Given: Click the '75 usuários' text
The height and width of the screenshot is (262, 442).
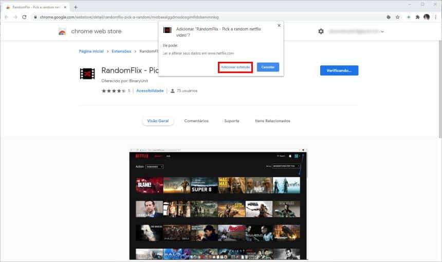Looking at the screenshot, I should click(x=187, y=91).
